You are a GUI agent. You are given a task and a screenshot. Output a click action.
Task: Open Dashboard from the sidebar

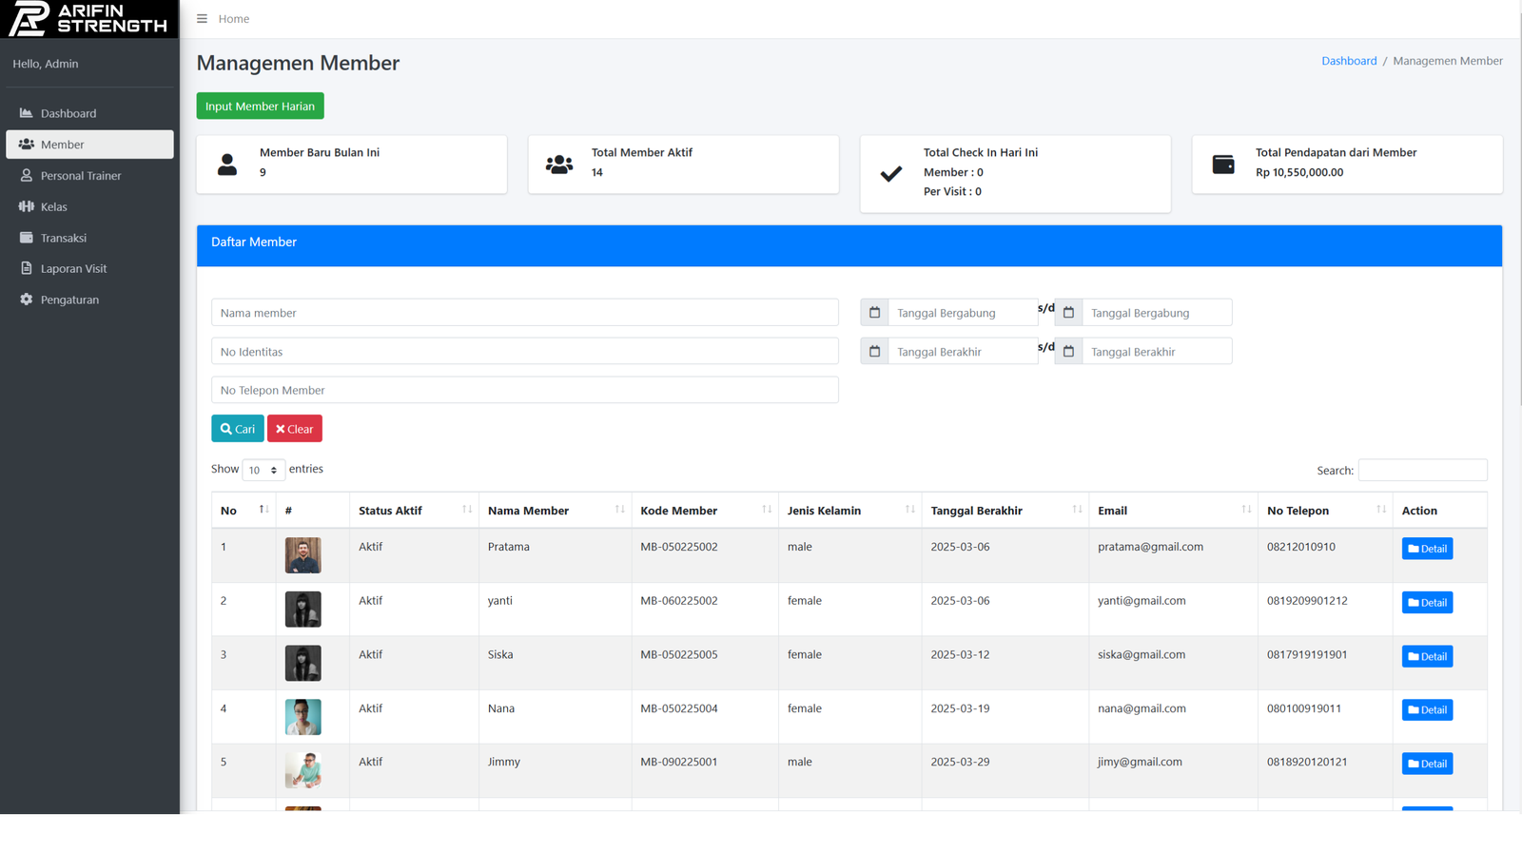[89, 113]
